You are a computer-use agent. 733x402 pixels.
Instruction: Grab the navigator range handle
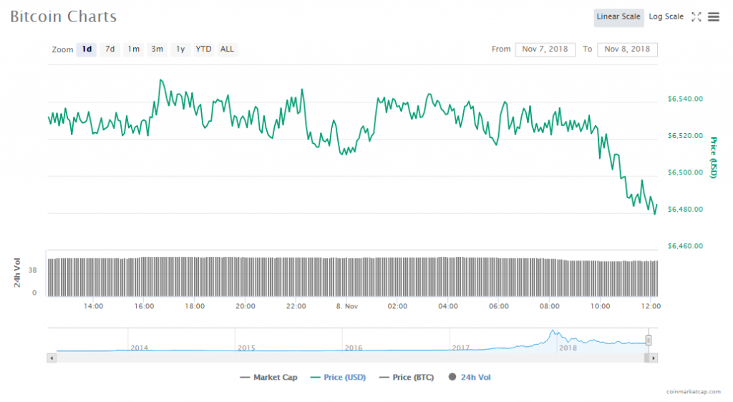pyautogui.click(x=649, y=340)
